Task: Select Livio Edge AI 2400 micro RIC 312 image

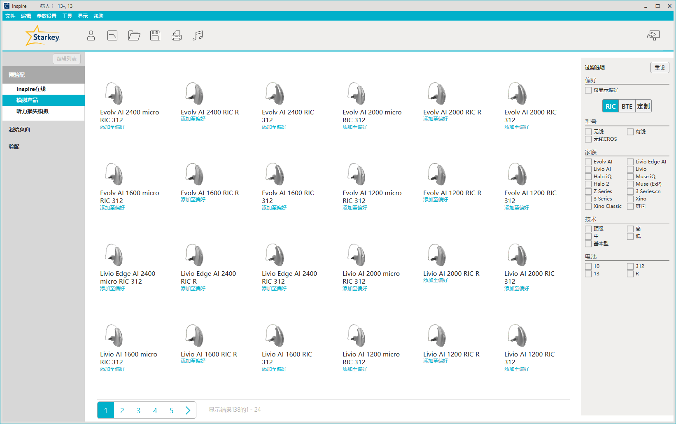Action: (114, 255)
